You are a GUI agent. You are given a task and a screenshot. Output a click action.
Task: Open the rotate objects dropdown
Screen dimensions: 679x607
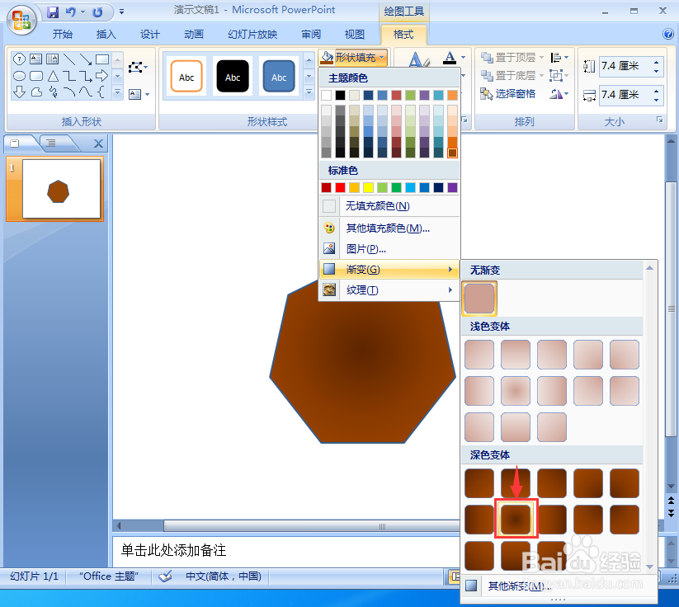click(x=559, y=93)
